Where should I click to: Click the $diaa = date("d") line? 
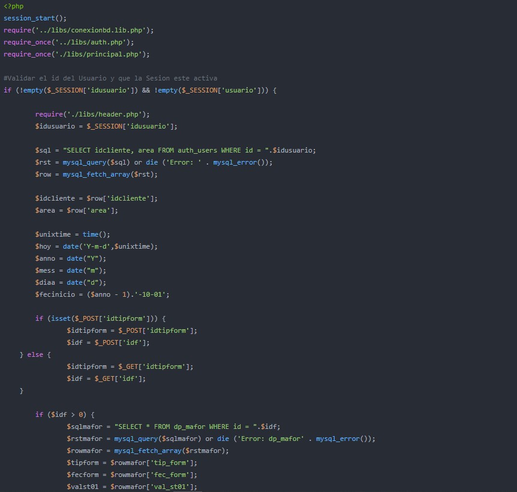tap(71, 282)
